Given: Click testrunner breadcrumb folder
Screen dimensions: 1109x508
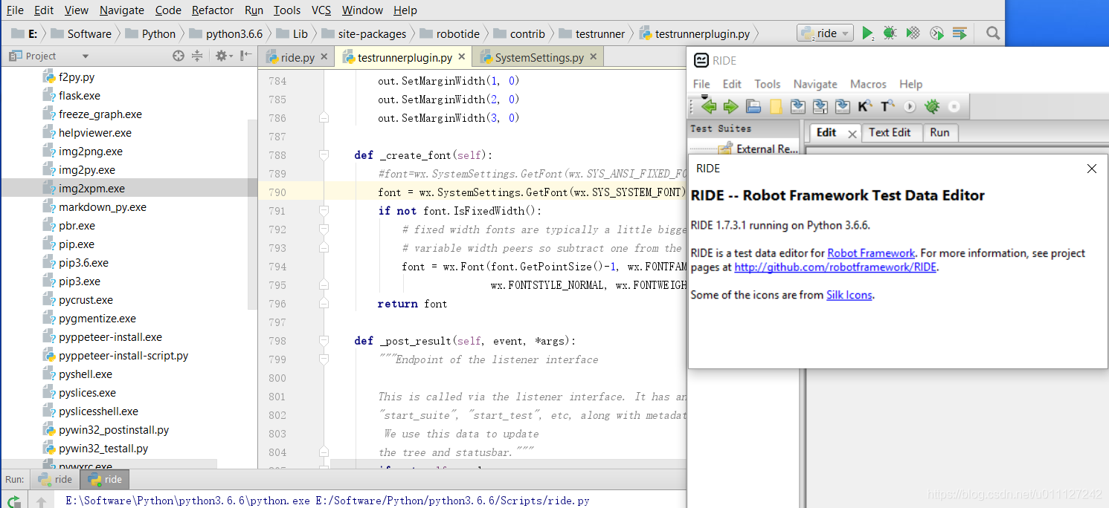Looking at the screenshot, I should click(x=593, y=33).
